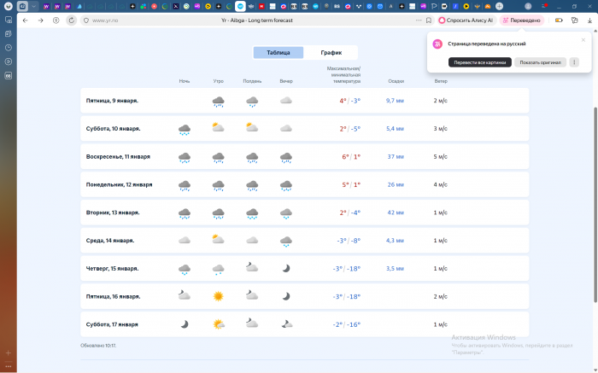The image size is (598, 373).
Task: Expand translation popup's more options menu
Action: click(x=574, y=62)
